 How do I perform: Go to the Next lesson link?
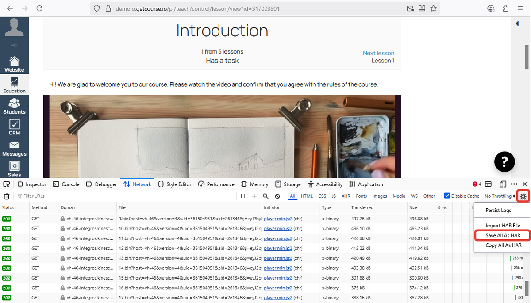coord(378,53)
